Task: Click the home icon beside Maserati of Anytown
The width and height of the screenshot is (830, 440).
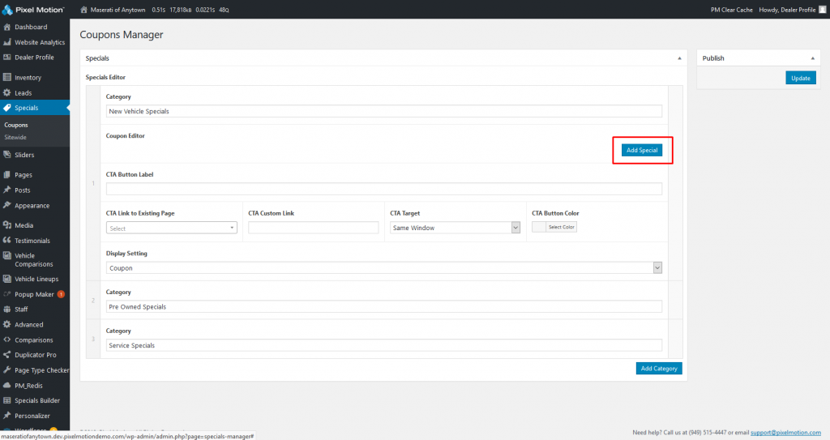Action: coord(83,10)
